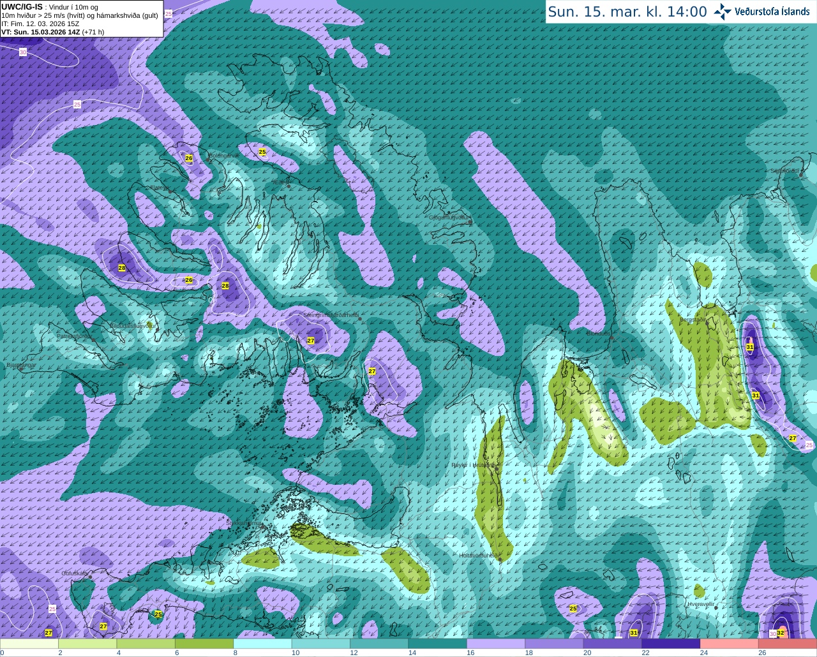
Task: Click the legend scale value '14'
Action: (x=412, y=653)
